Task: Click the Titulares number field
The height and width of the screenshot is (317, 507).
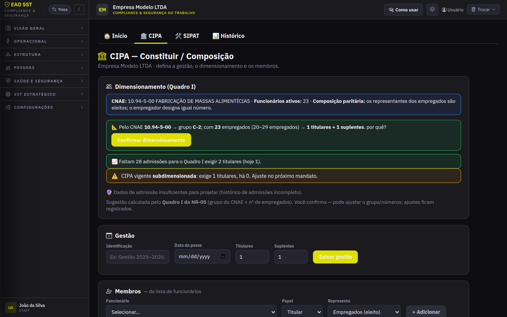Action: pos(252,257)
